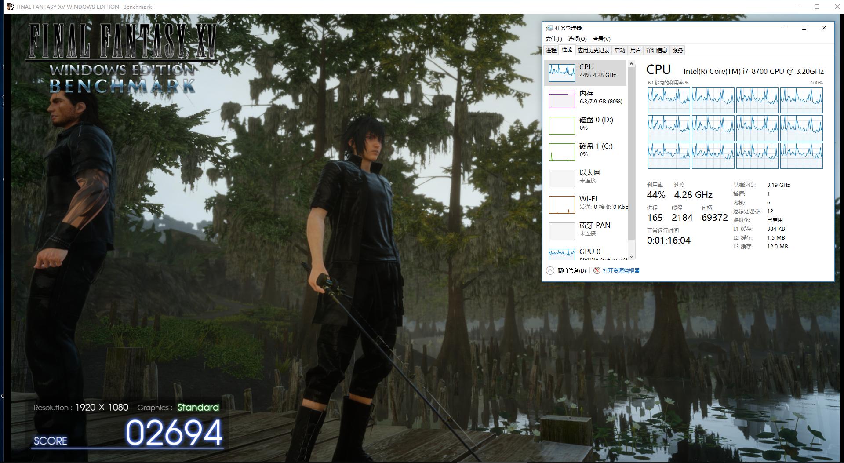
Task: Switch to the 应用历史记录 tab
Action: click(593, 50)
